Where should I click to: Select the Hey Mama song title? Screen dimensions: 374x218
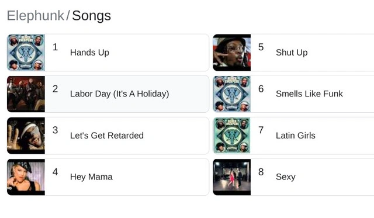click(91, 177)
